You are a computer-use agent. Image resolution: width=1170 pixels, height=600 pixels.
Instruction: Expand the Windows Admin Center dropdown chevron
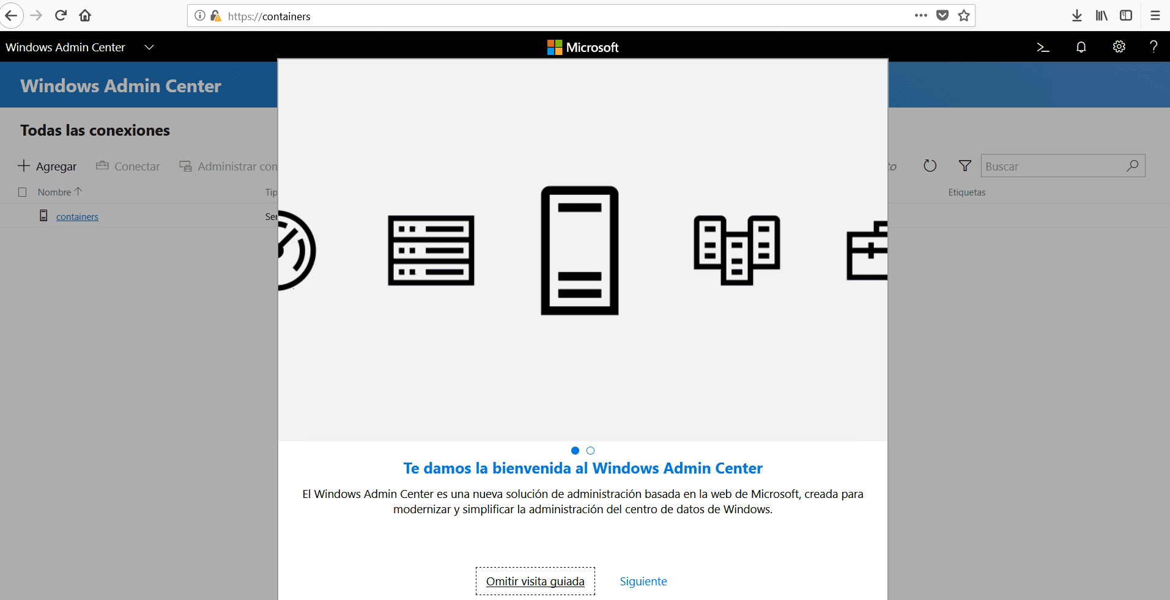coord(149,47)
